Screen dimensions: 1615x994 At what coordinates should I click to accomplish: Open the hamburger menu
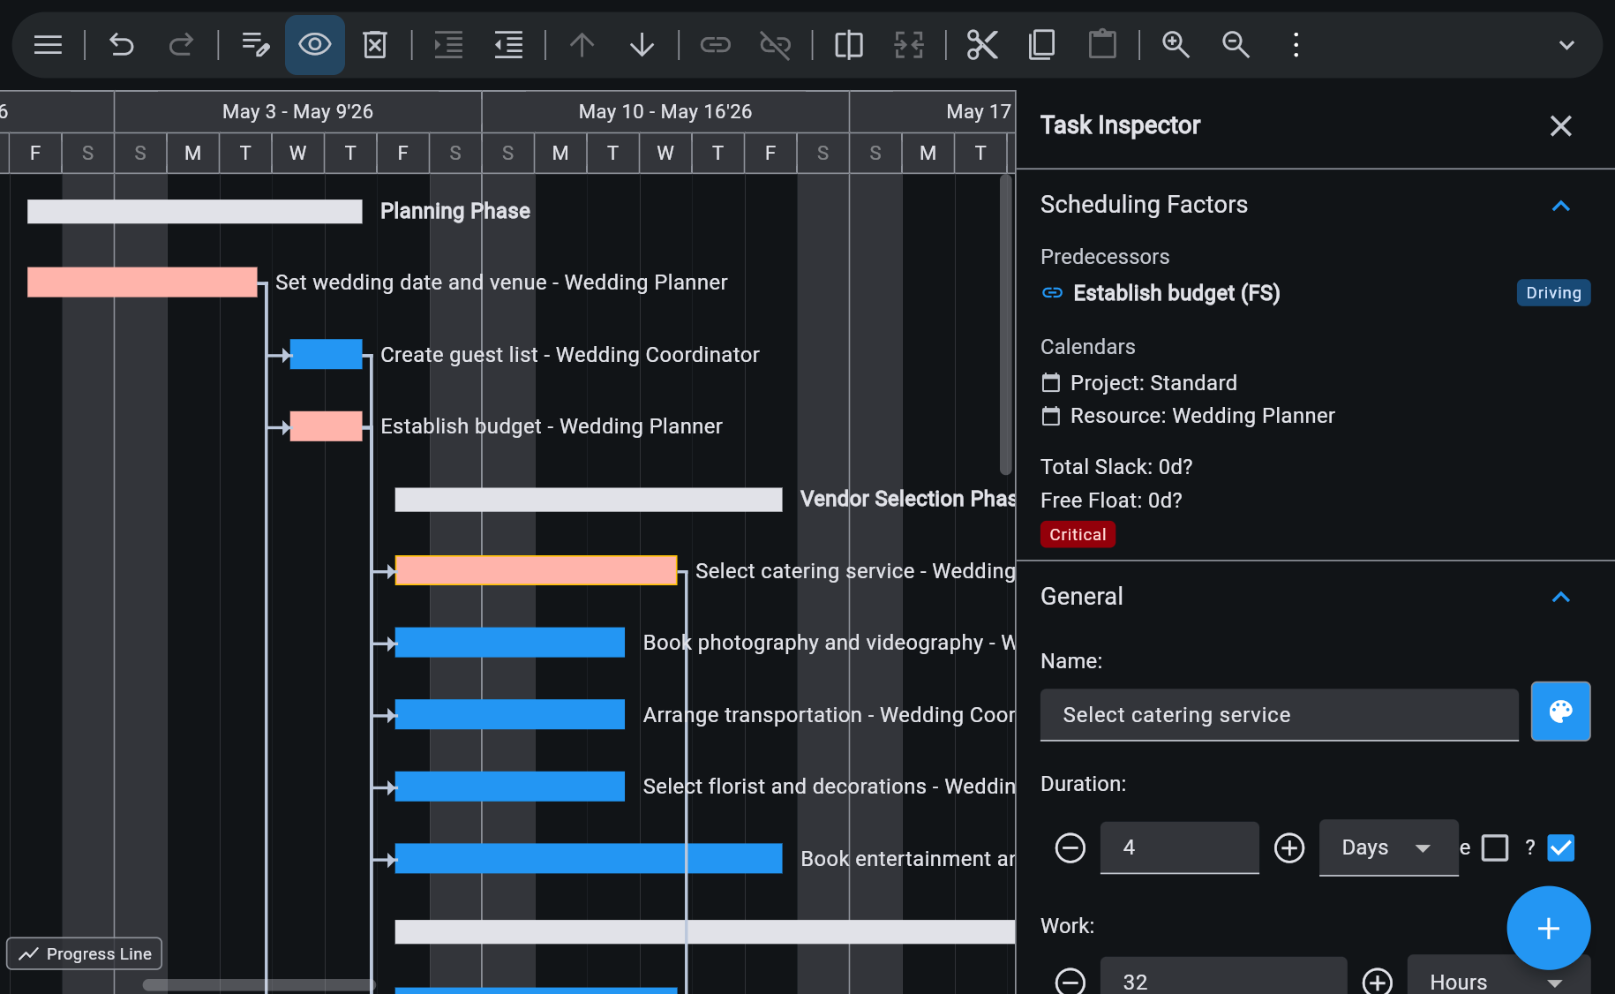pos(47,44)
